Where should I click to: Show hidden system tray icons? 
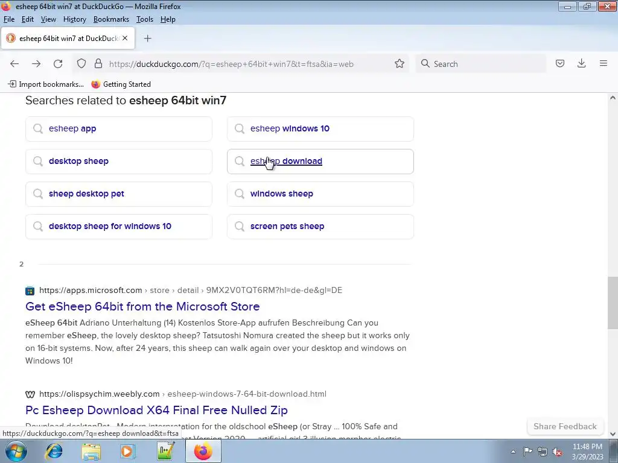tap(513, 452)
